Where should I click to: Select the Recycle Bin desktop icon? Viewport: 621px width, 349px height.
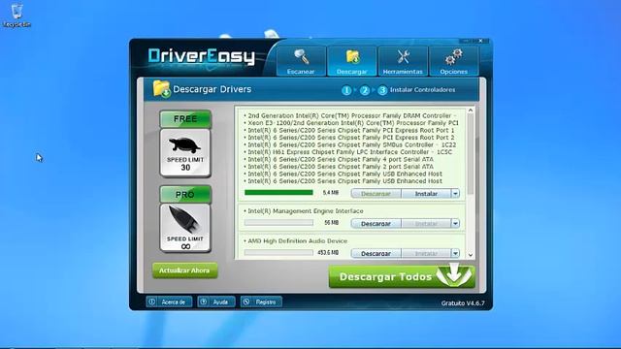point(16,16)
